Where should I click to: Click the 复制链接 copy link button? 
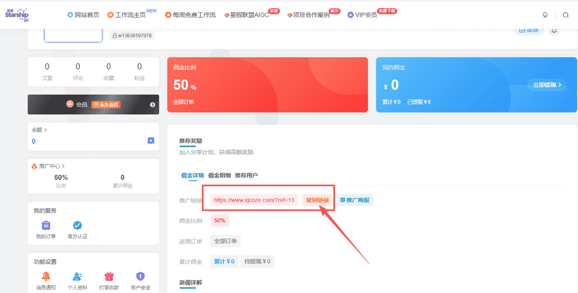click(317, 200)
